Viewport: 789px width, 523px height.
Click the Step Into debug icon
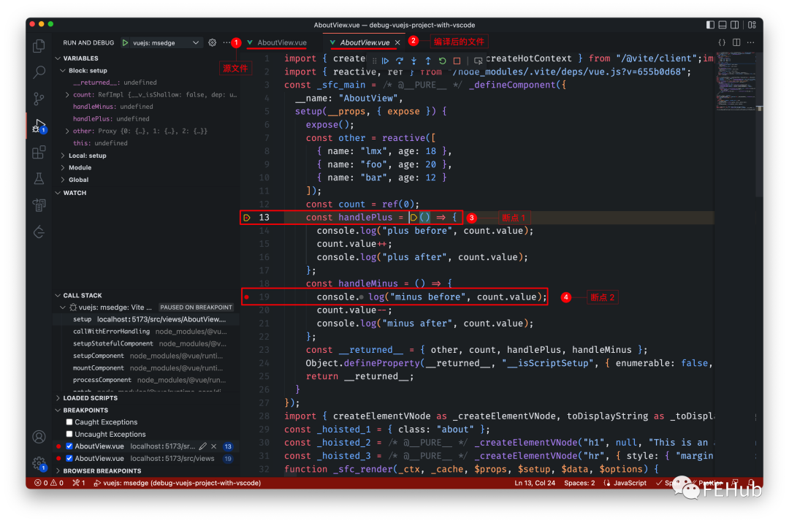pyautogui.click(x=413, y=61)
